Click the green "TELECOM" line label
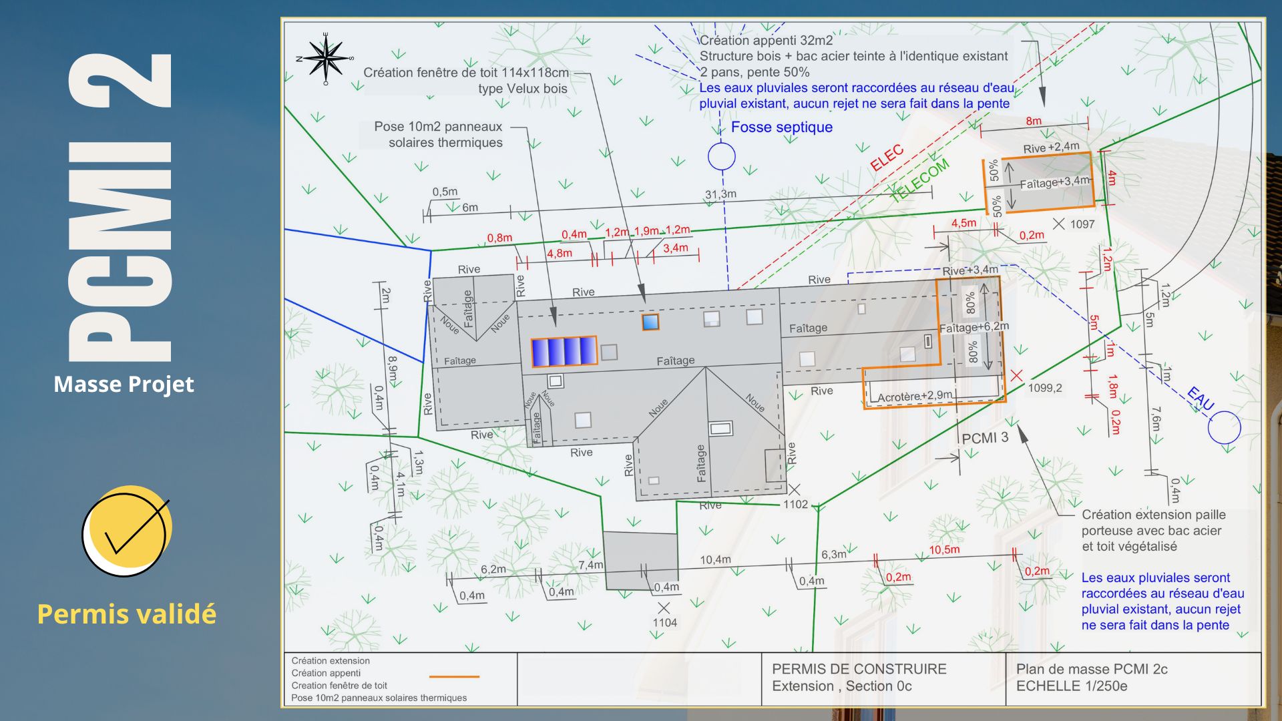1282x721 pixels. click(x=920, y=180)
